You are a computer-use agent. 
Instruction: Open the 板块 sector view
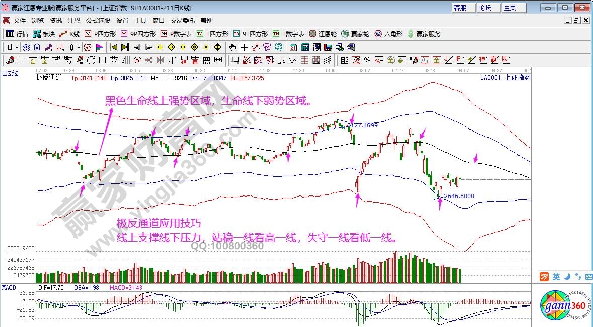point(43,34)
